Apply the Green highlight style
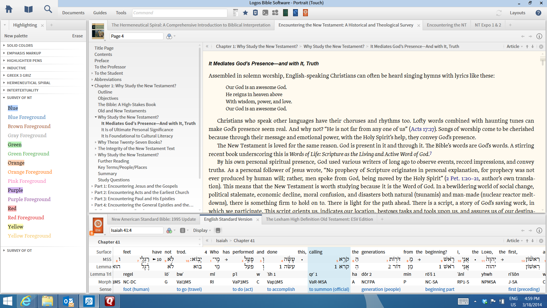The width and height of the screenshot is (547, 308). point(15,145)
